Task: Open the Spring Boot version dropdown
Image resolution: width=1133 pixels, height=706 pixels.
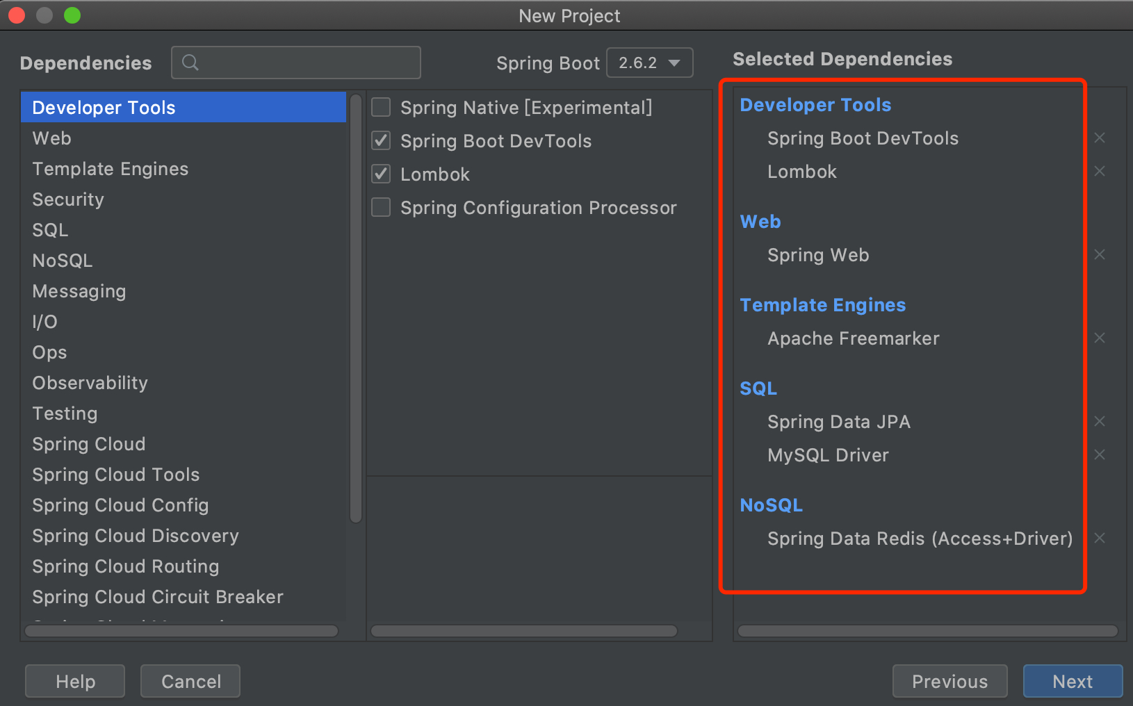Action: click(x=649, y=63)
